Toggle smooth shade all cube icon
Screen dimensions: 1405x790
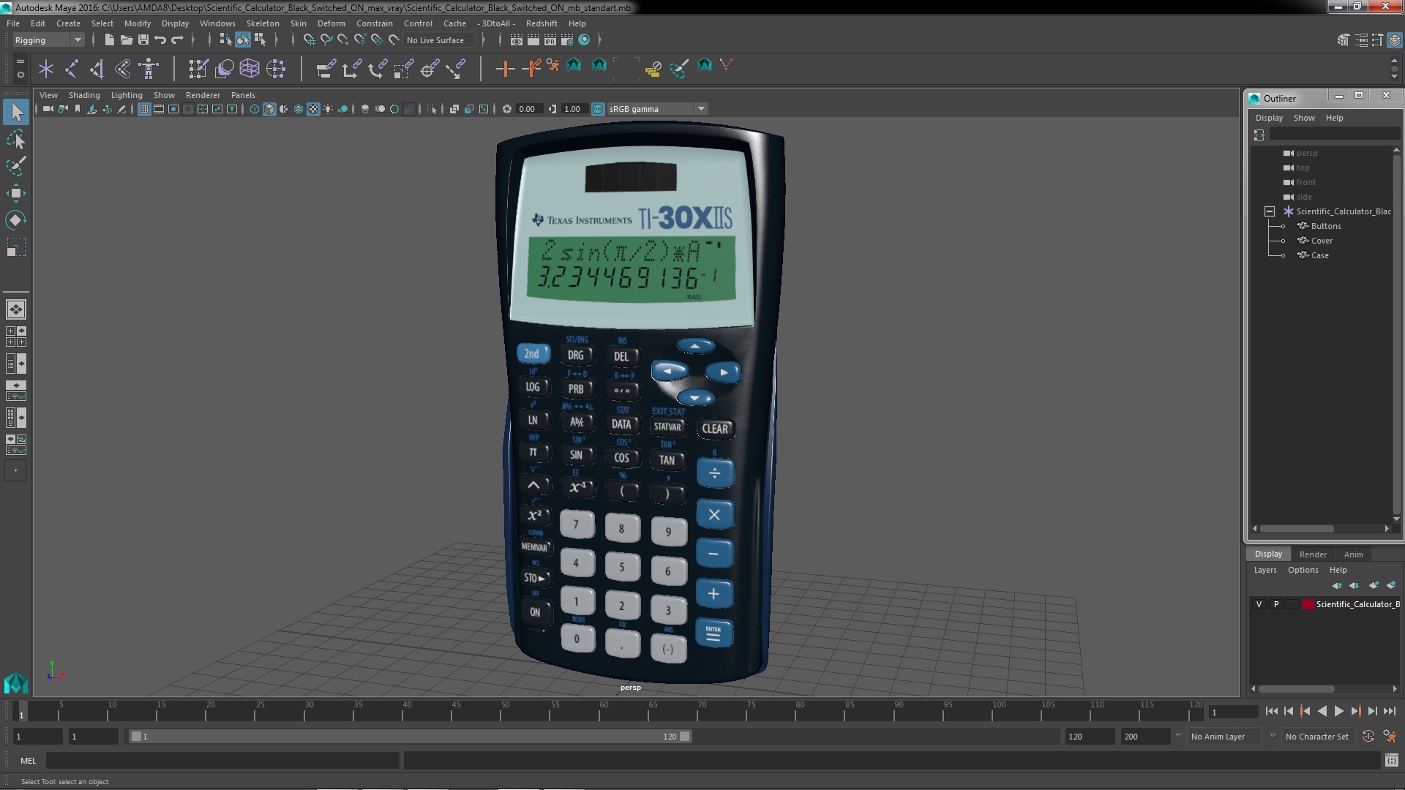point(269,109)
